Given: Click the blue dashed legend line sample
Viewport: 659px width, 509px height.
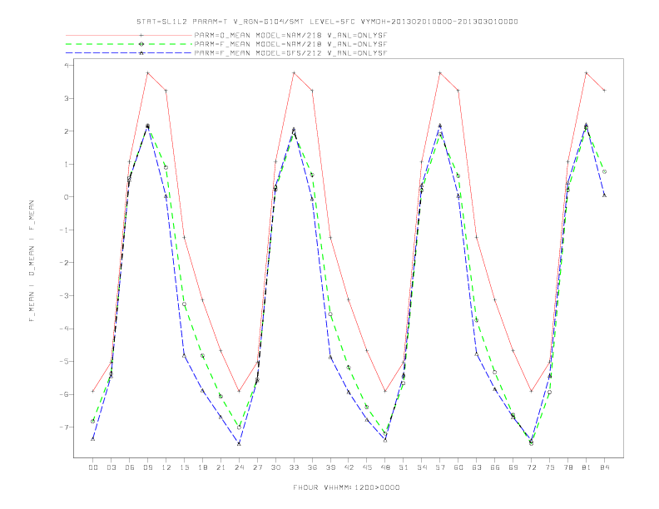Looking at the screenshot, I should click(129, 53).
